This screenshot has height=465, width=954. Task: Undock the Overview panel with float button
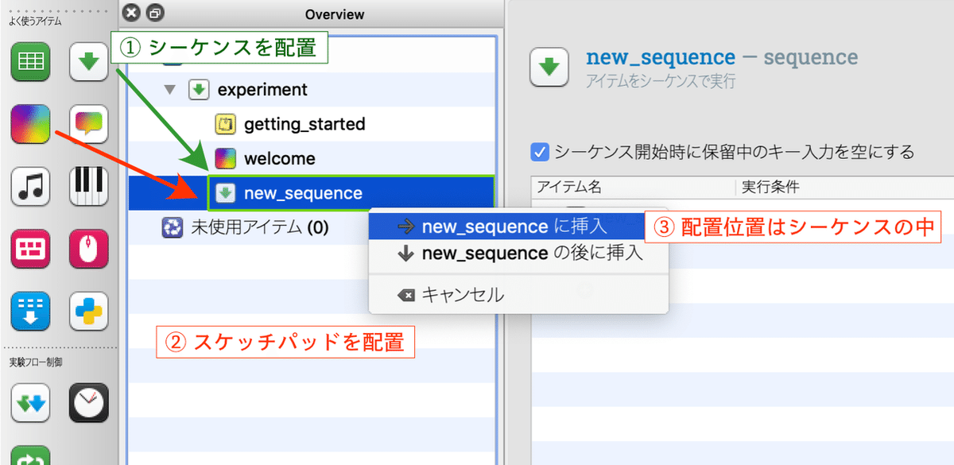tap(155, 14)
